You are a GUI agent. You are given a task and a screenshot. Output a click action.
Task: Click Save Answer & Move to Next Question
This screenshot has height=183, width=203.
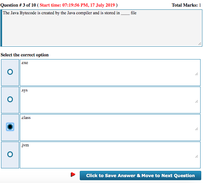(x=140, y=175)
